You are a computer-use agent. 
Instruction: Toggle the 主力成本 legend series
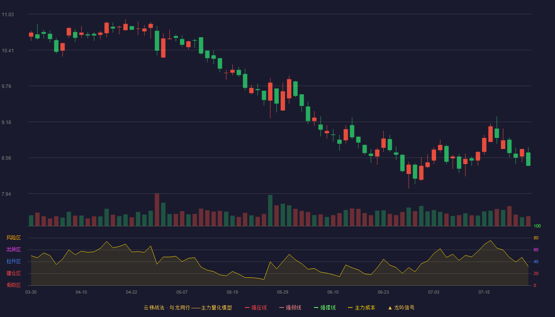pos(362,307)
